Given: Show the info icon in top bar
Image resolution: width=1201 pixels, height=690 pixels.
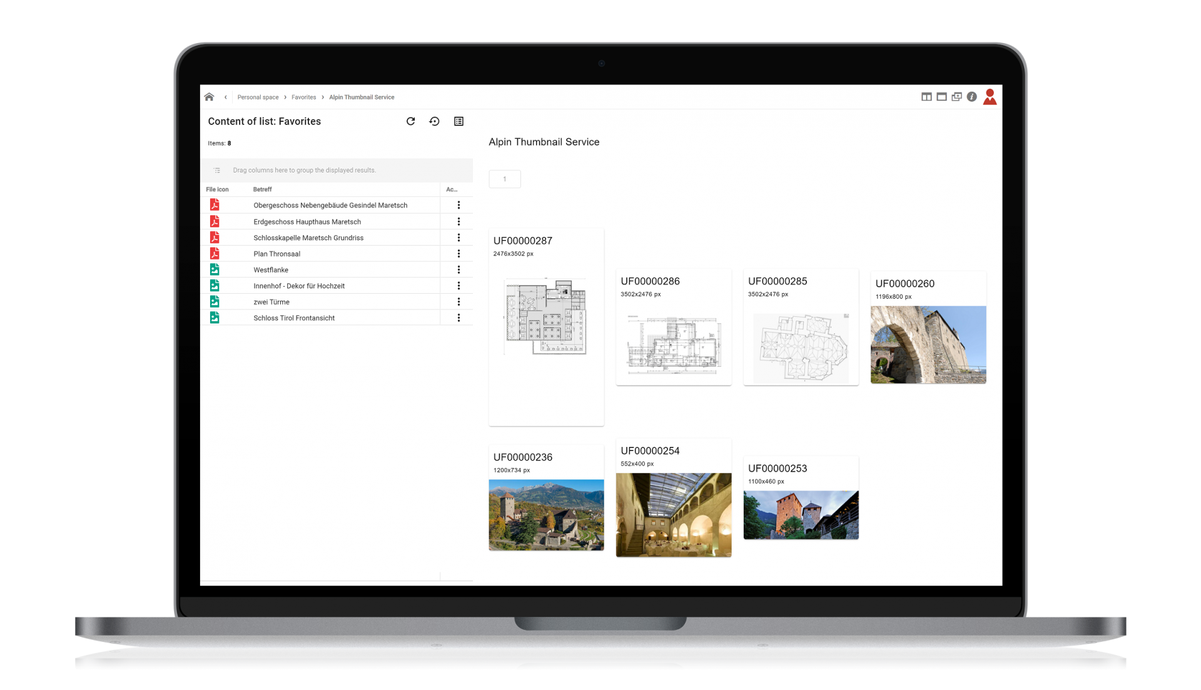Looking at the screenshot, I should 971,97.
